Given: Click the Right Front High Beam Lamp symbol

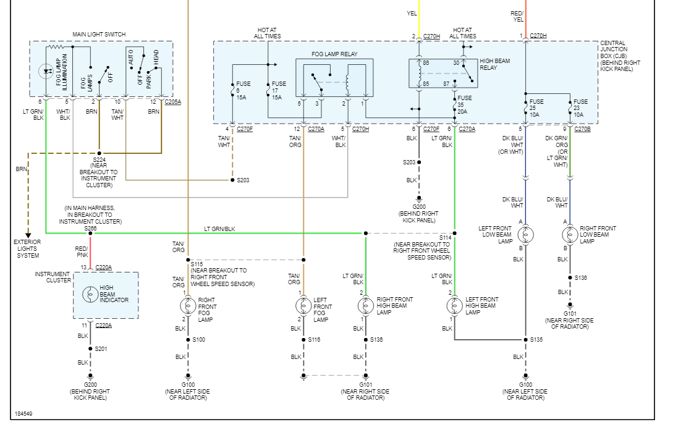Looking at the screenshot, I should [366, 306].
